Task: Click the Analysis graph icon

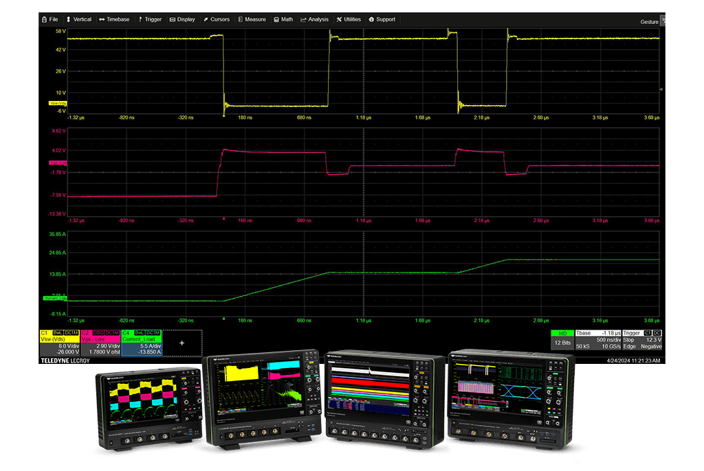Action: 305,19
